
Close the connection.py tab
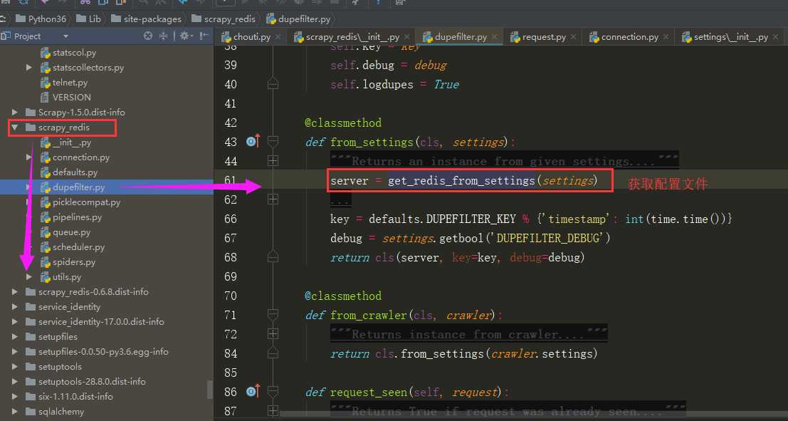666,37
